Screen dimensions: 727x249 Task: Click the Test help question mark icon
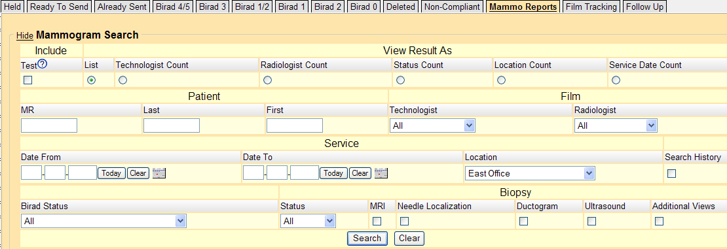point(43,64)
